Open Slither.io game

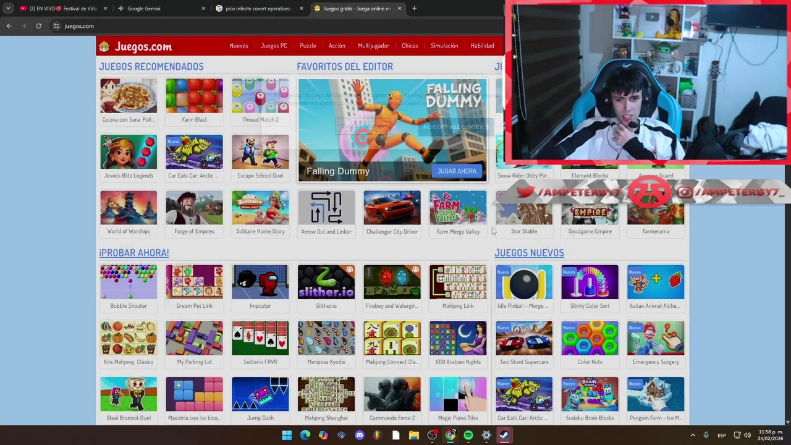tap(326, 287)
